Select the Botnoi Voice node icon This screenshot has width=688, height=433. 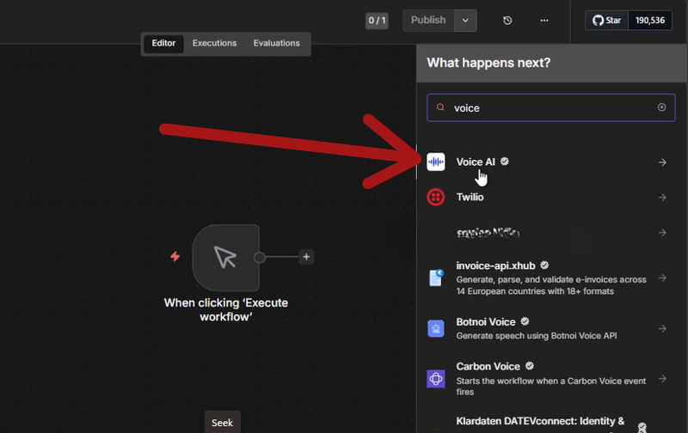pyautogui.click(x=436, y=328)
